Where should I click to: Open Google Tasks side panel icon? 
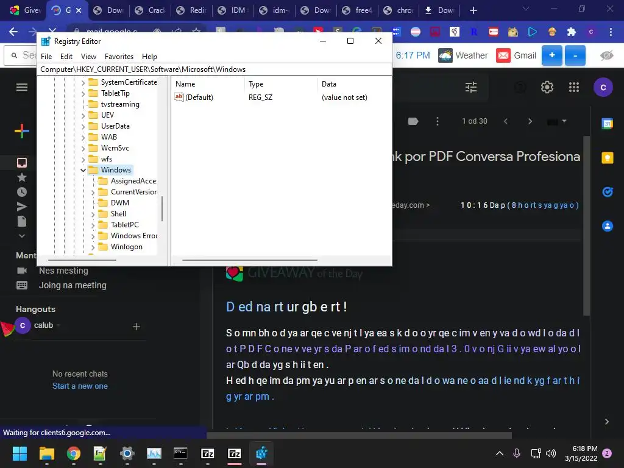[x=608, y=192]
